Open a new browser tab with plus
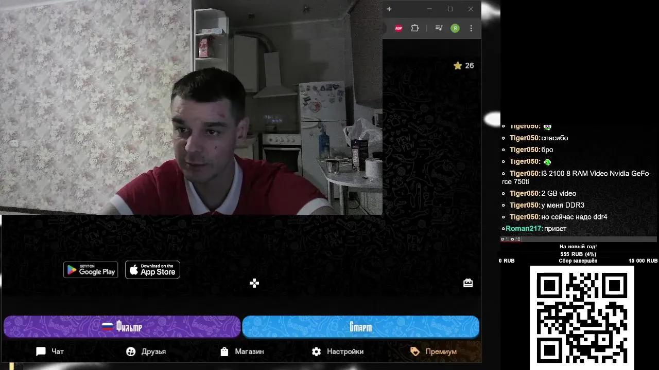659x370 pixels. pyautogui.click(x=389, y=9)
